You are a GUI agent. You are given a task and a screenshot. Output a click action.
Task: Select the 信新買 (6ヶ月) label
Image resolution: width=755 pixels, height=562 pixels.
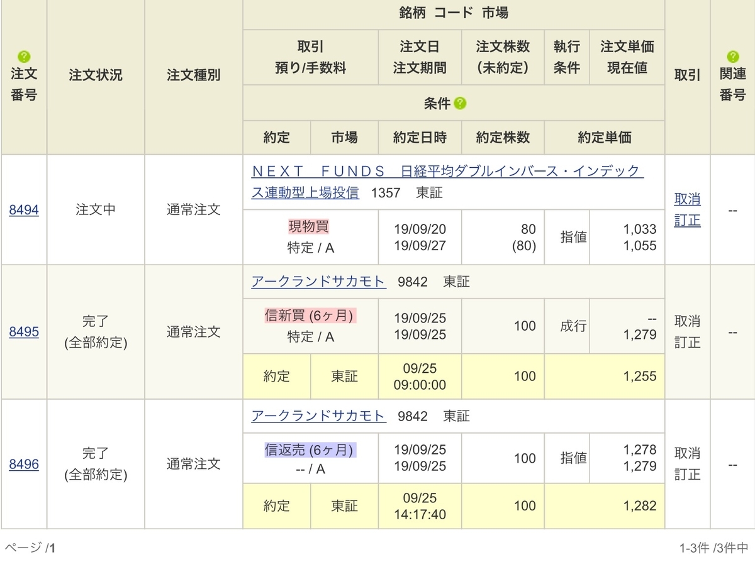(311, 316)
